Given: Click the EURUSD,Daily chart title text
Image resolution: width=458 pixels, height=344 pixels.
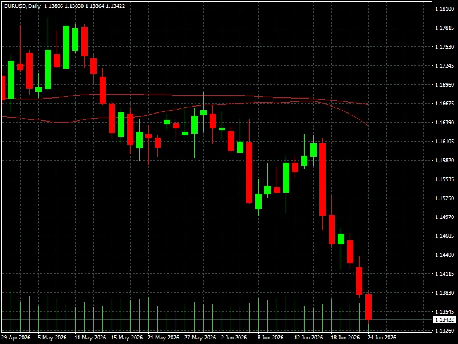Looking at the screenshot, I should pos(22,6).
